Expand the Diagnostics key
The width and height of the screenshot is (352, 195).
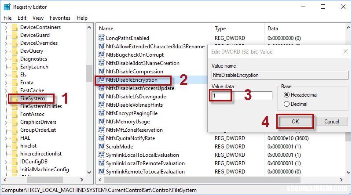pos(6,59)
